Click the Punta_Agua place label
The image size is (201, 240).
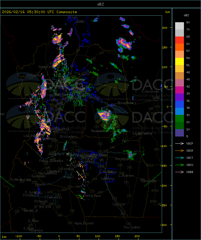pos(92,196)
